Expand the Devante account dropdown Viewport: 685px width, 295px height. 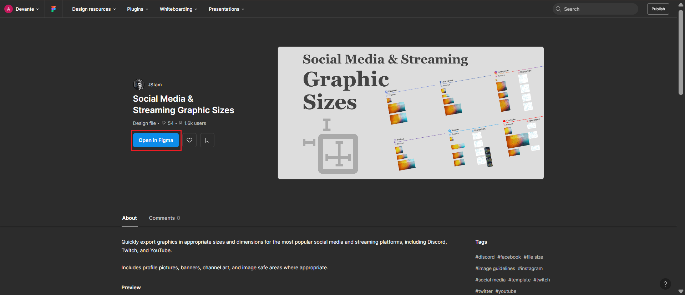(x=37, y=9)
